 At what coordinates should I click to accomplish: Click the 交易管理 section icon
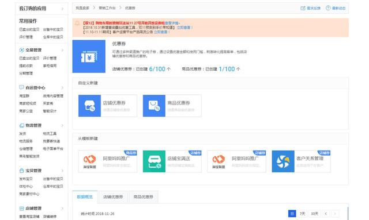coord(22,50)
